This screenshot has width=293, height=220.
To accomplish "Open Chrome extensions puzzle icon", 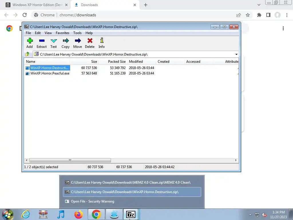I will click(259, 15).
